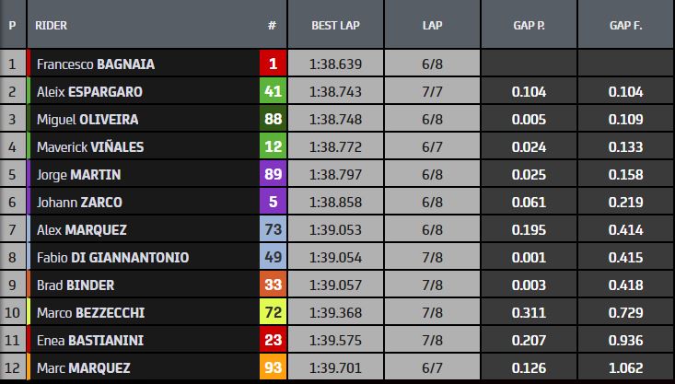
Task: Sort by the RIDER column header
Action: coord(52,26)
